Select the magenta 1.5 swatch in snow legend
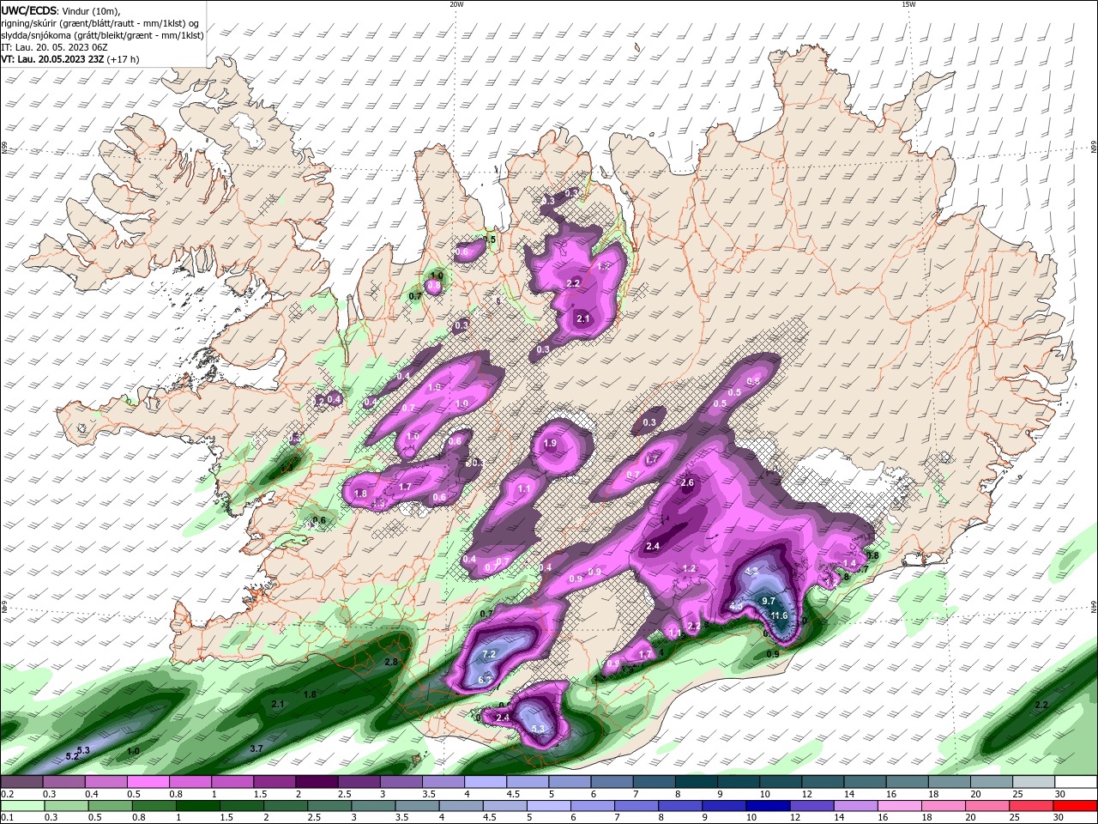The image size is (1098, 824). tap(274, 782)
